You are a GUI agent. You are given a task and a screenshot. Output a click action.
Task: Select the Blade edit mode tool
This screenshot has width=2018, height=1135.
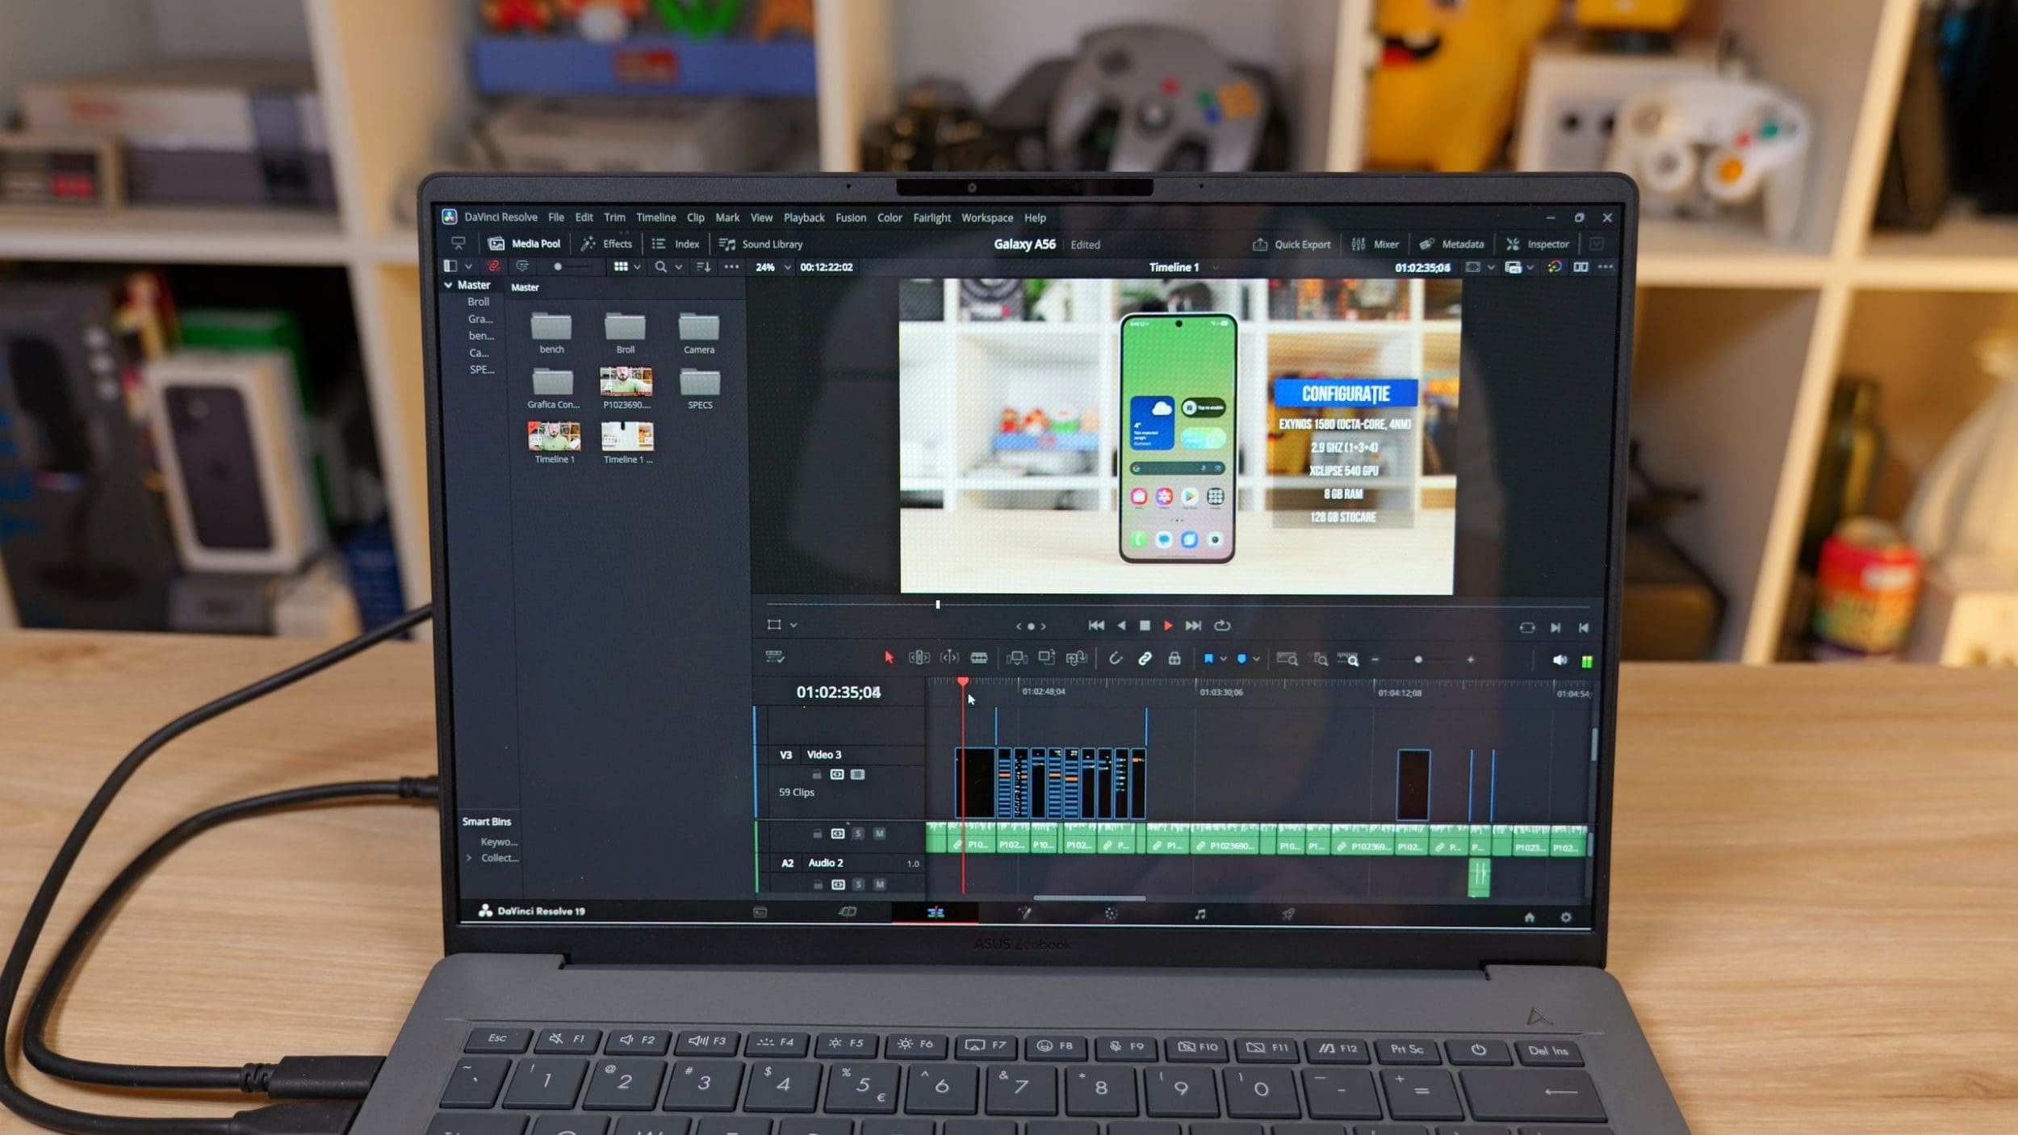click(978, 658)
